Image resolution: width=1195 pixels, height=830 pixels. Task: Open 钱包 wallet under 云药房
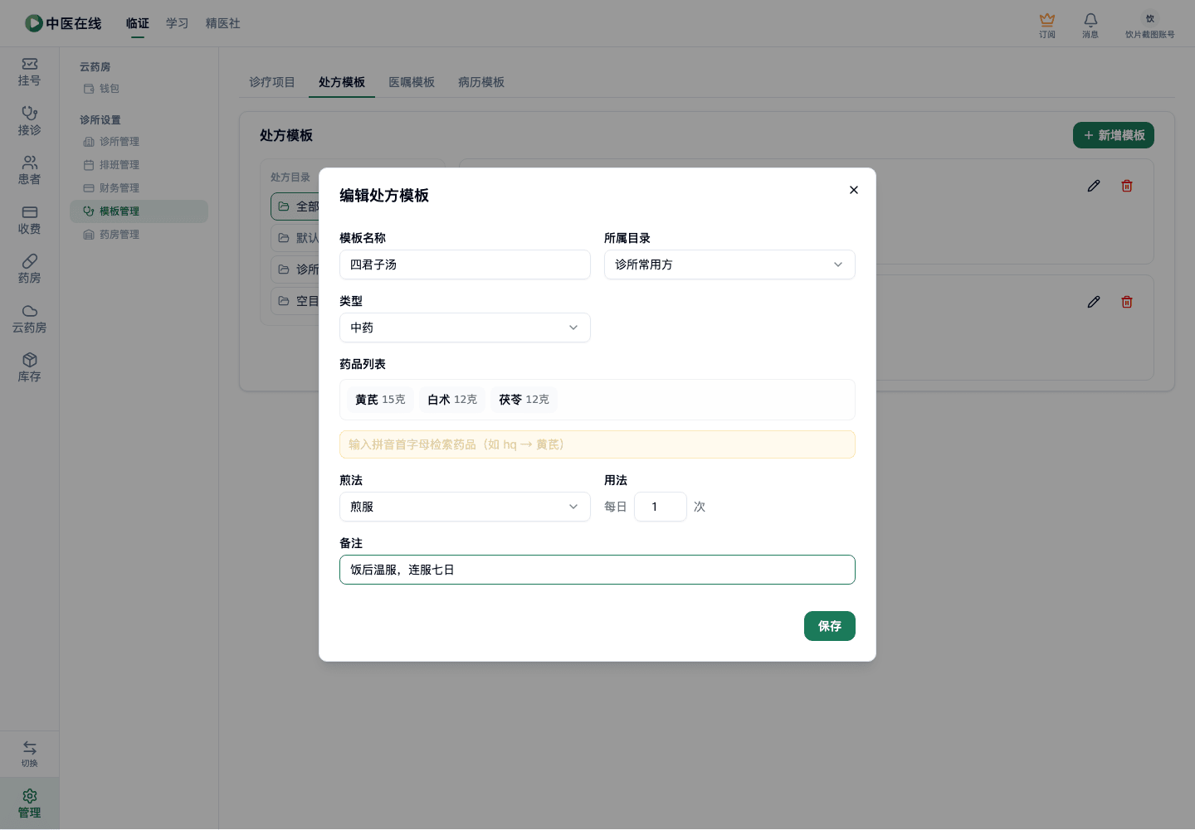(139, 89)
